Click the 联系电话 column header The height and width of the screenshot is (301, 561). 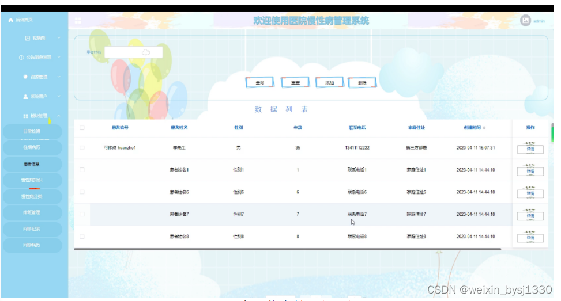click(357, 128)
